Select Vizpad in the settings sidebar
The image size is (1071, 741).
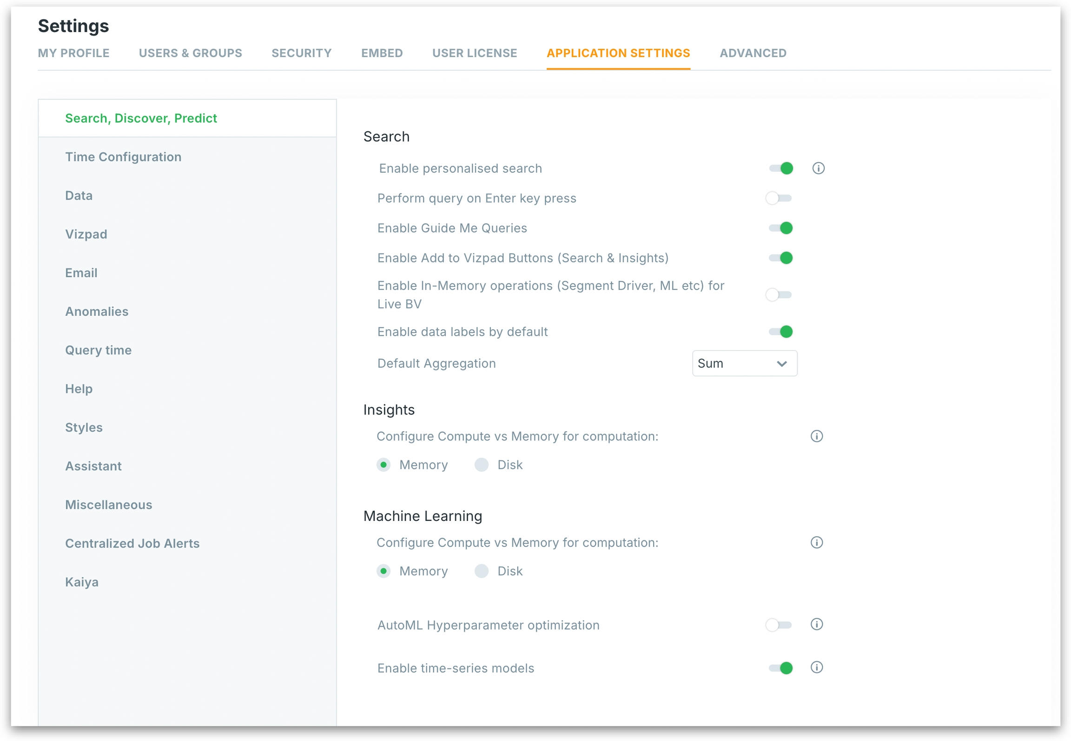86,234
